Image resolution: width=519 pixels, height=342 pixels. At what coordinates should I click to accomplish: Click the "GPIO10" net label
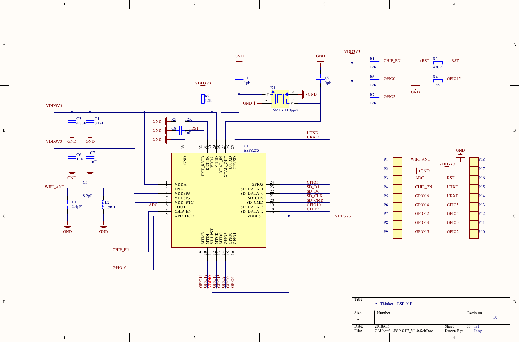(x=314, y=205)
